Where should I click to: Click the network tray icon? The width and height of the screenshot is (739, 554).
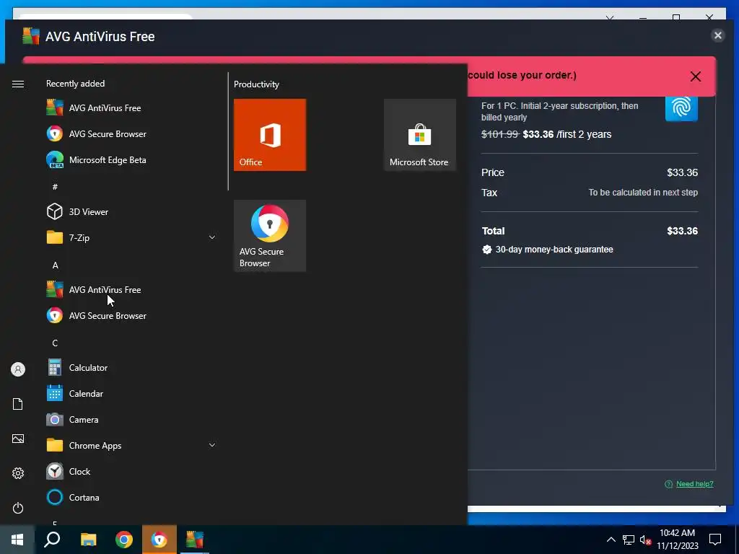(629, 540)
